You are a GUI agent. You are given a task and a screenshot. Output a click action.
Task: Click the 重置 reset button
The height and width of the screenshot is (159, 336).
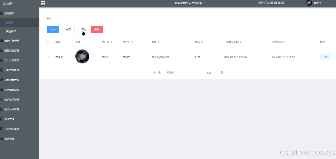click(68, 30)
